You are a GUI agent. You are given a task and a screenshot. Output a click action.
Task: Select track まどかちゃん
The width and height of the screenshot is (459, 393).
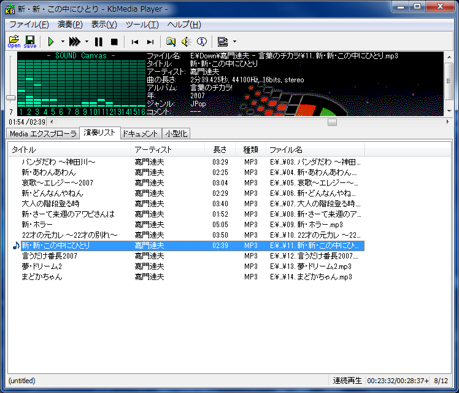pyautogui.click(x=42, y=277)
